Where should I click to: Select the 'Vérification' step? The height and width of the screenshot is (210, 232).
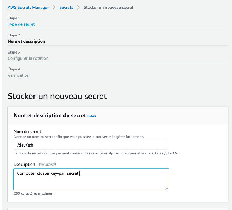tap(19, 75)
